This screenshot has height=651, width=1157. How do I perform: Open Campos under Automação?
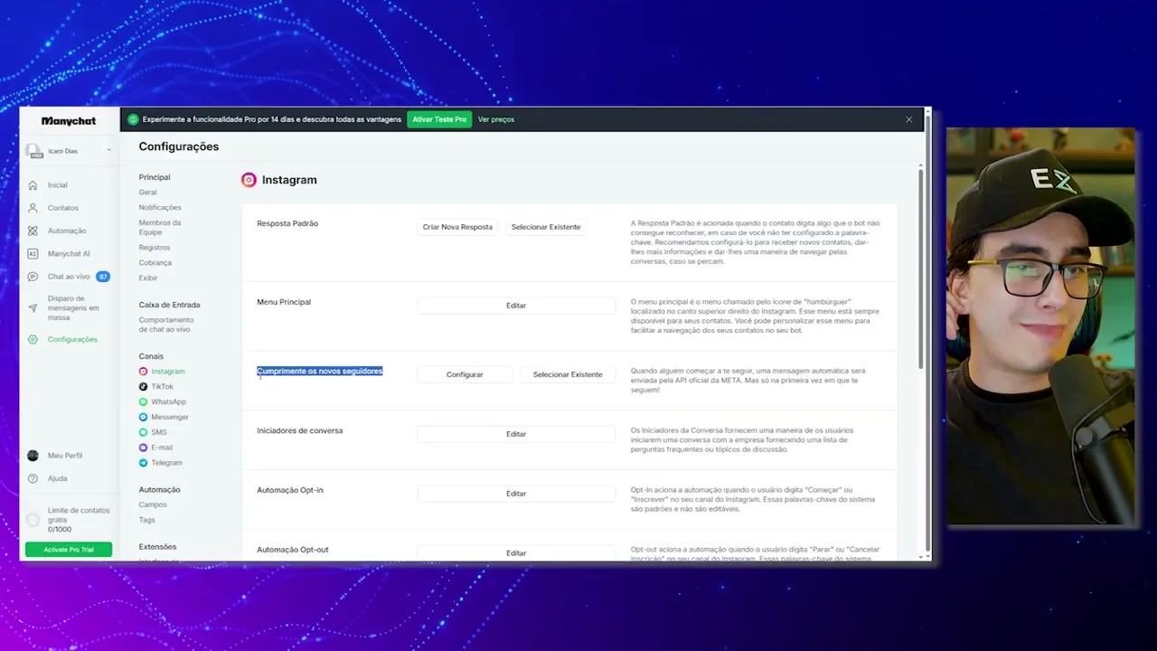(x=153, y=505)
